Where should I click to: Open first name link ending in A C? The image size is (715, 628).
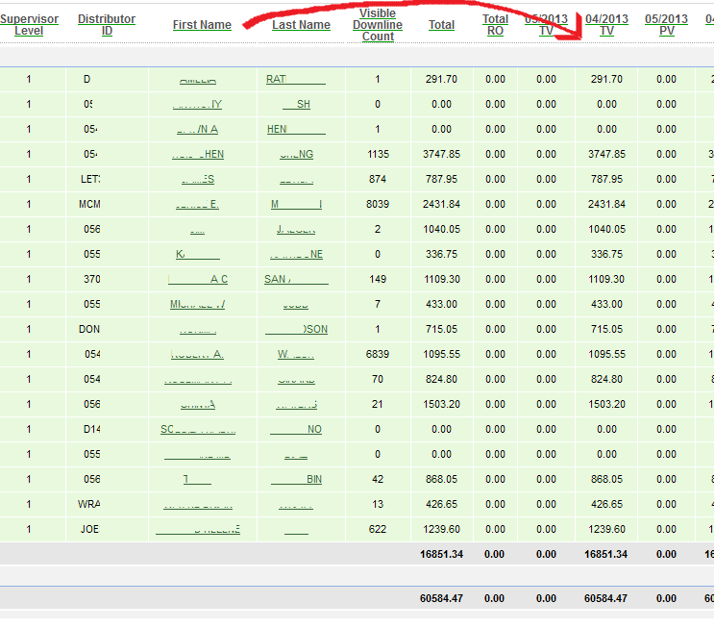pyautogui.click(x=197, y=279)
